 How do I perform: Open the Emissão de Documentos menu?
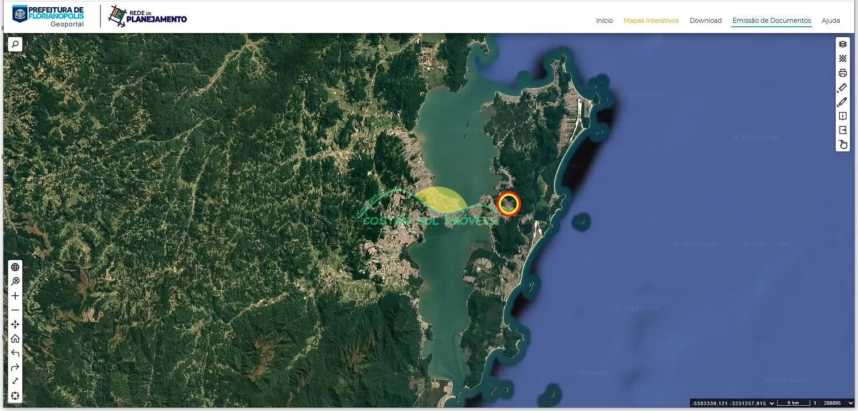click(x=771, y=21)
